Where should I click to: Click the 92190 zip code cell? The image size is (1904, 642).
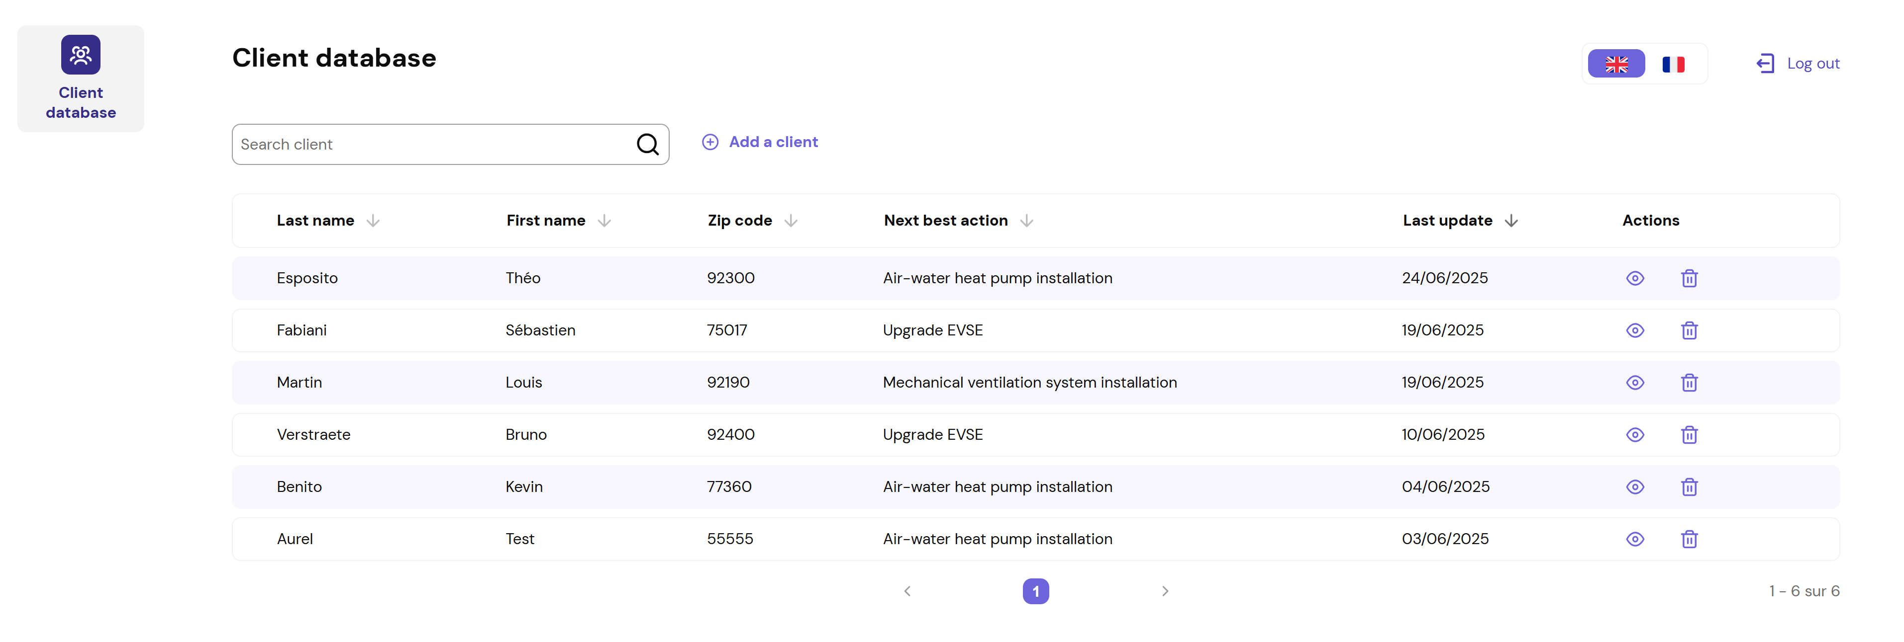click(x=728, y=383)
